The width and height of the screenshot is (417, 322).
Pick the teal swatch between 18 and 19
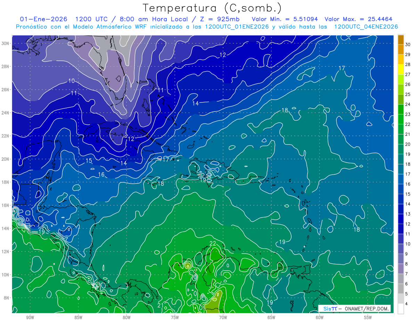(401, 159)
